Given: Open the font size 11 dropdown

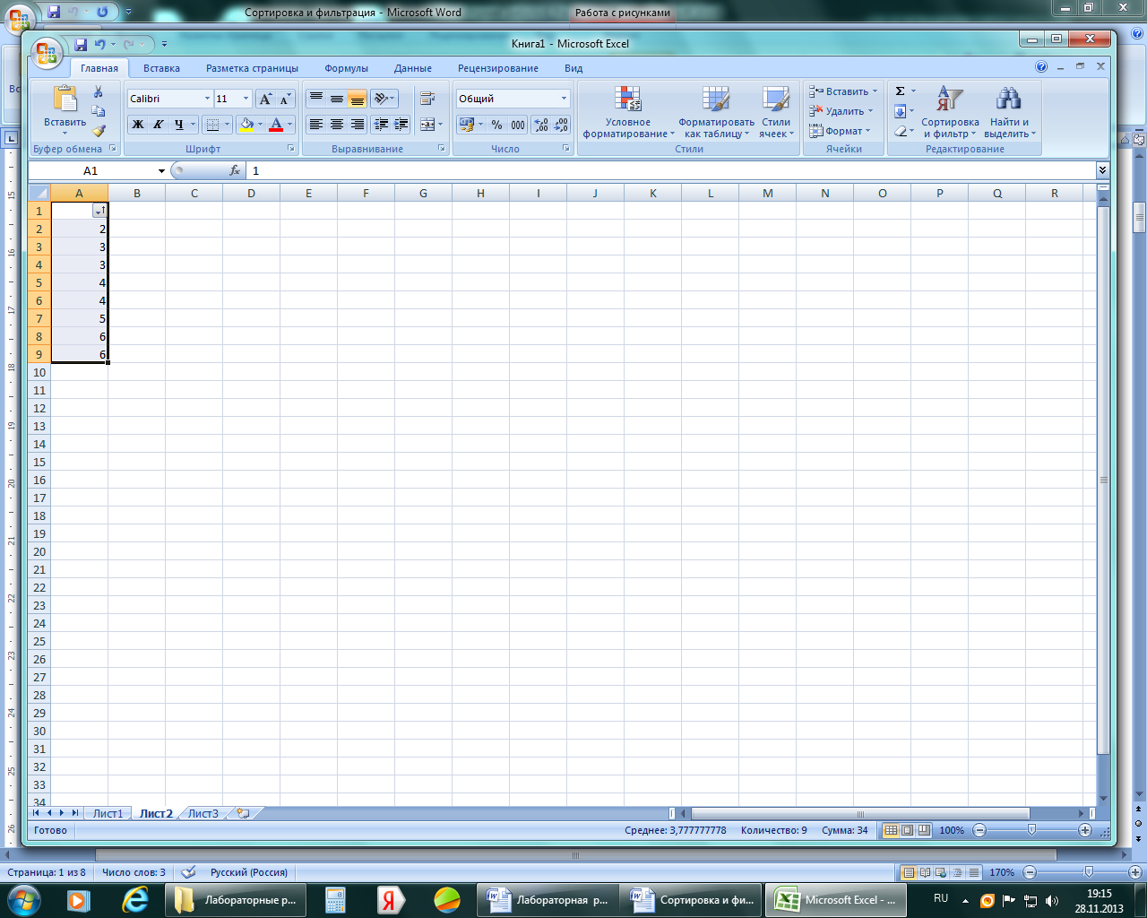Looking at the screenshot, I should tap(246, 99).
